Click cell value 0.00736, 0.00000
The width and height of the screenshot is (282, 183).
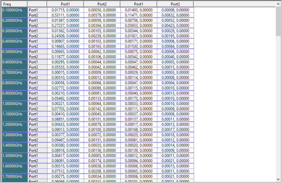139,20
